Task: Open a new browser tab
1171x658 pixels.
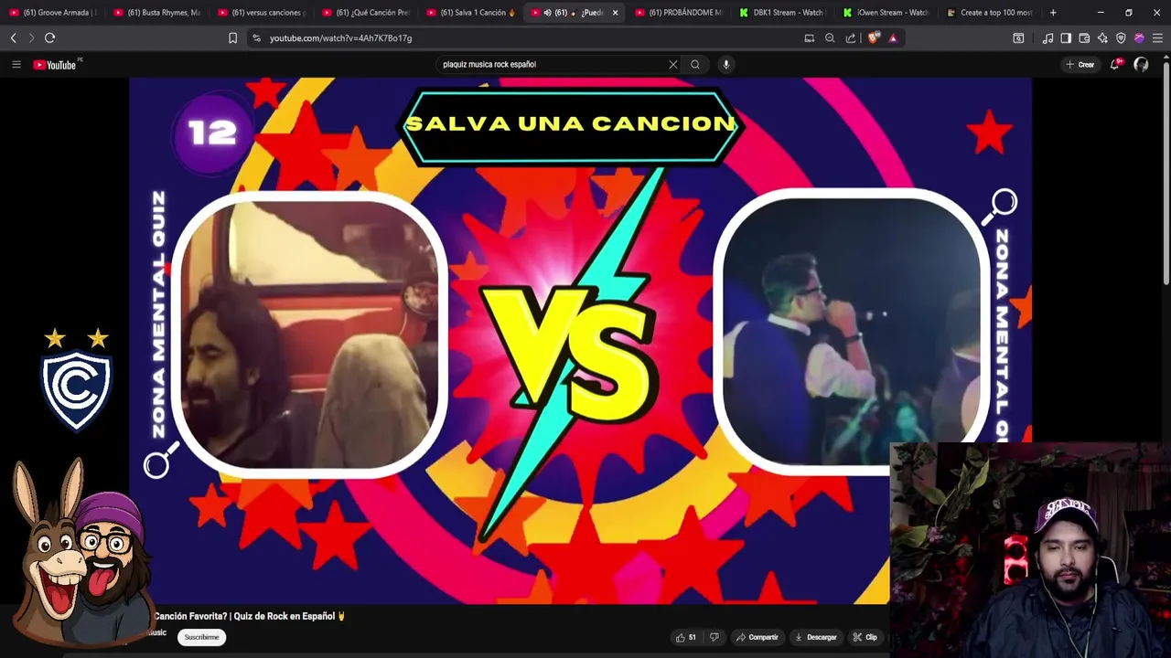Action: [1053, 13]
